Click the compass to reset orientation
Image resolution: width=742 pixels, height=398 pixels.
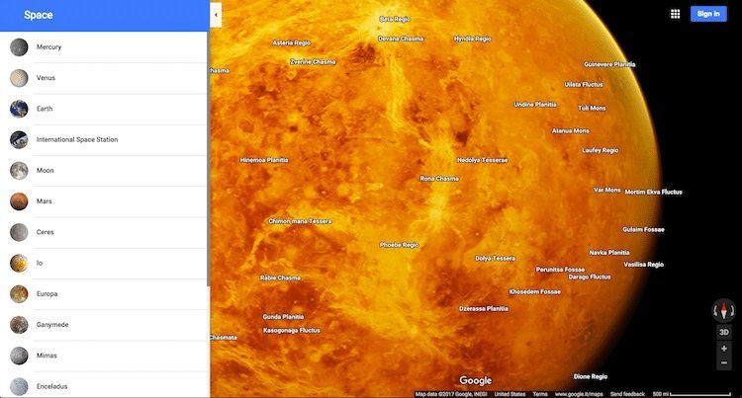click(723, 311)
